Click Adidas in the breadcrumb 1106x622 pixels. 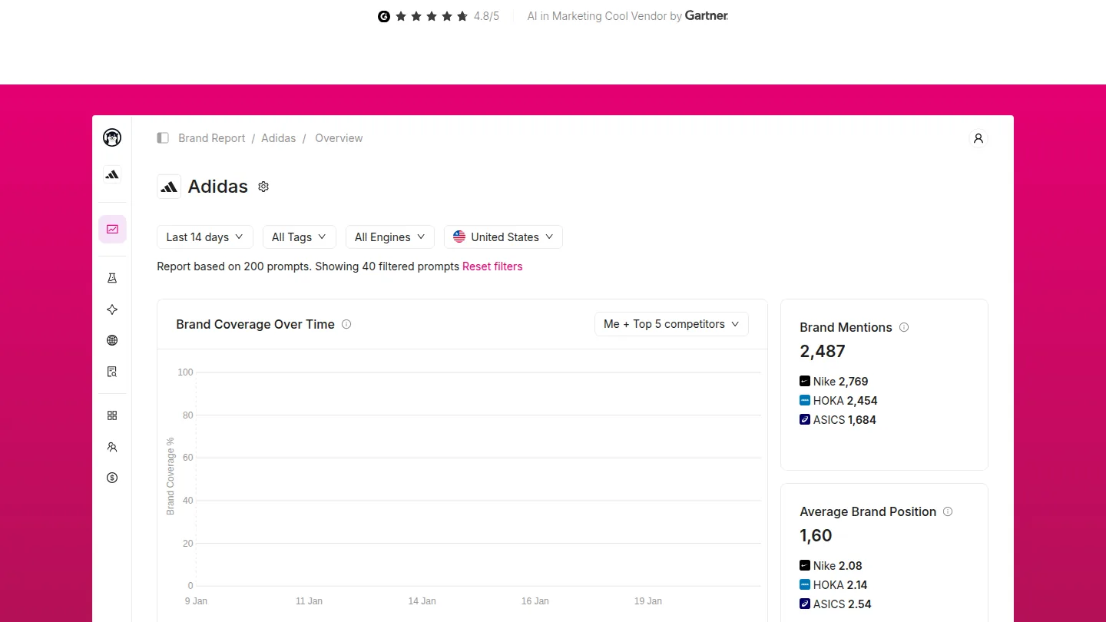pyautogui.click(x=278, y=138)
